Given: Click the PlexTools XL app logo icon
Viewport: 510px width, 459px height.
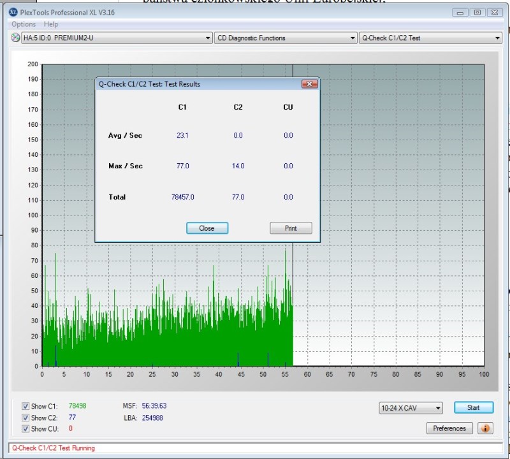Looking at the screenshot, I should point(13,12).
